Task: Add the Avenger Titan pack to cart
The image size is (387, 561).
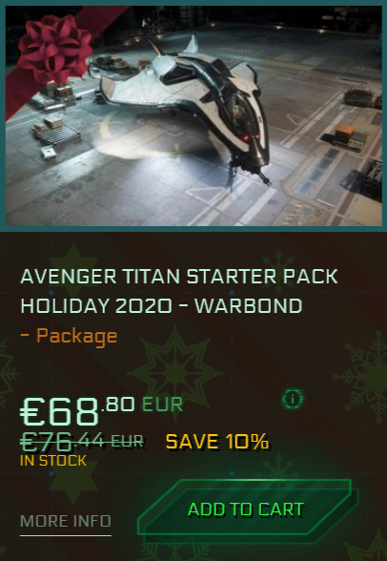Action: (247, 510)
